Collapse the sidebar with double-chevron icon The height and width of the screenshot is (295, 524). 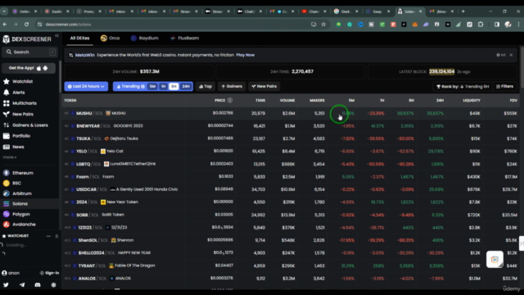click(56, 35)
